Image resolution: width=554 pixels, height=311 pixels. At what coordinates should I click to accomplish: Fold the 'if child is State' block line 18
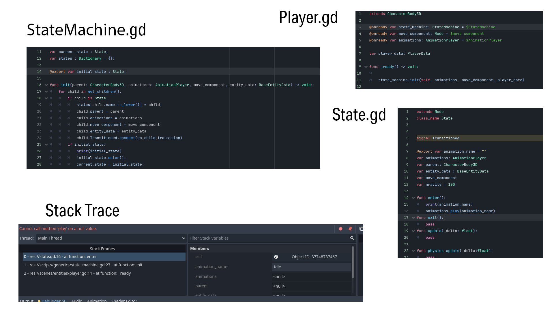[x=46, y=98]
